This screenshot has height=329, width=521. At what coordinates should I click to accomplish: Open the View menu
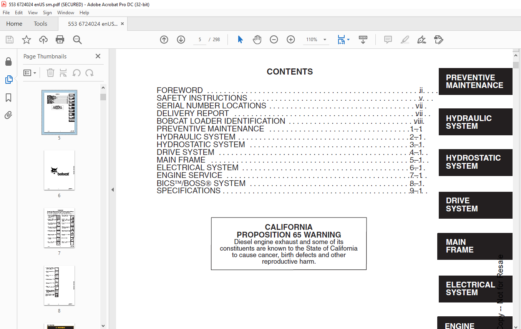coord(33,13)
